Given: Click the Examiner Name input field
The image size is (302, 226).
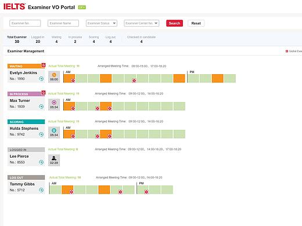Looking at the screenshot, I should point(63,23).
